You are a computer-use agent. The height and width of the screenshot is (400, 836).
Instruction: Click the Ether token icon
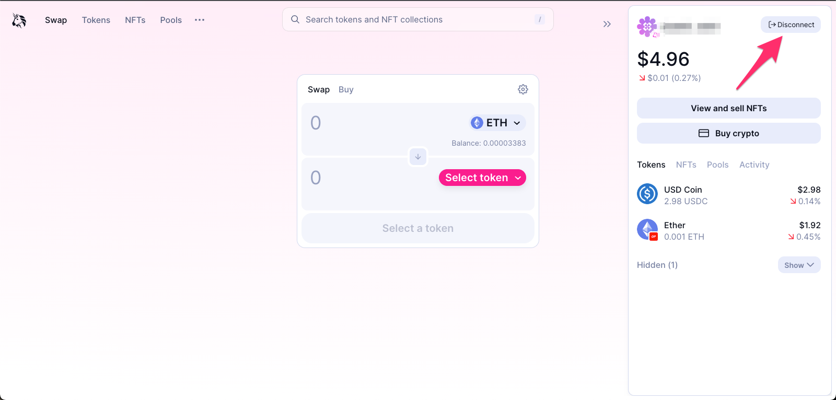tap(647, 229)
